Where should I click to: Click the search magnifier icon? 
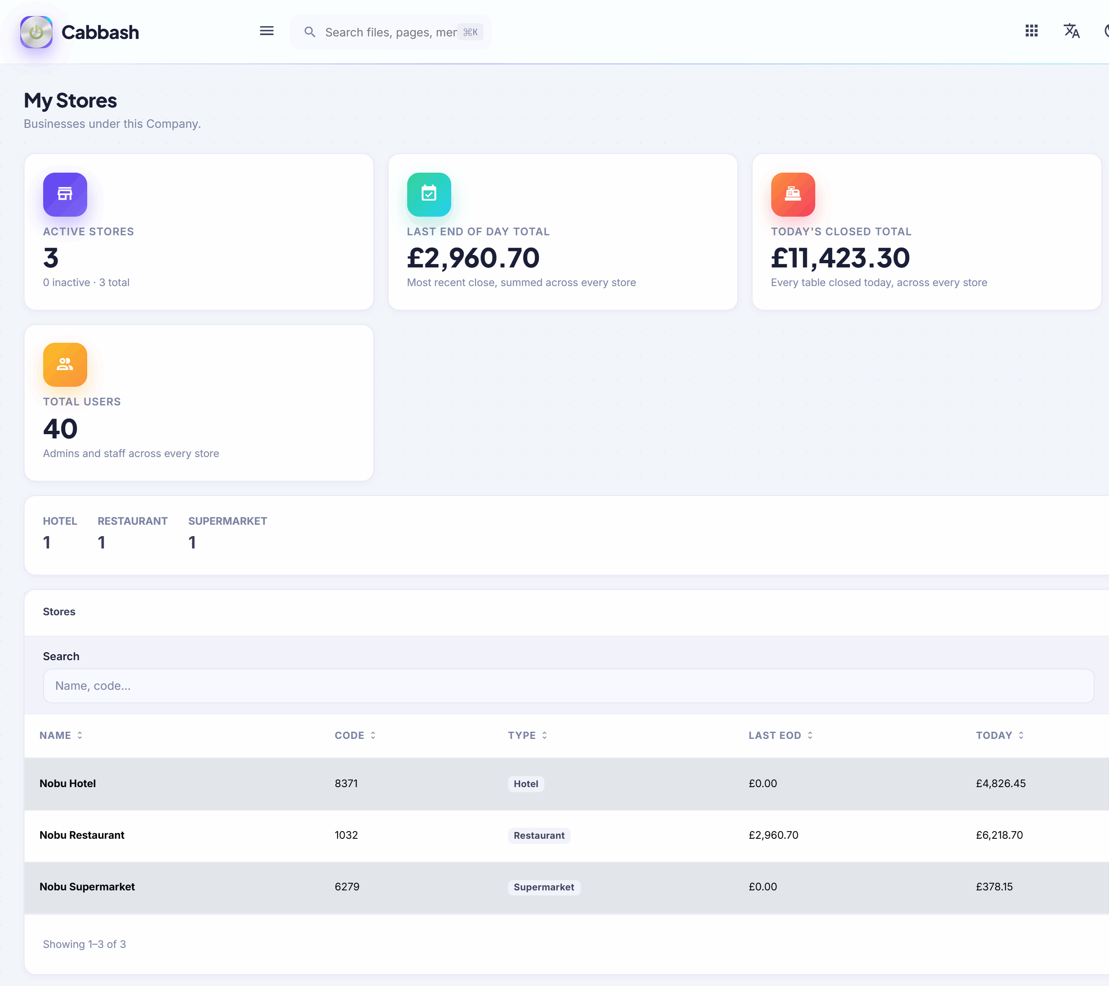[x=310, y=32]
